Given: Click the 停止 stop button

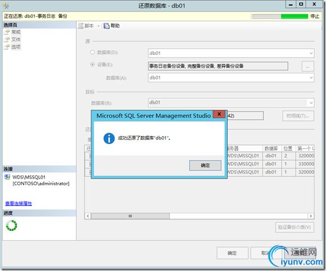Looking at the screenshot, I should tap(315, 16).
